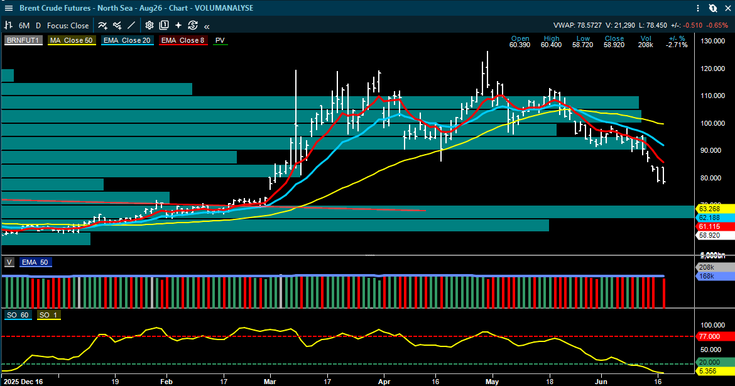
Task: Click the white 58.920 price axis tag
Action: point(714,236)
